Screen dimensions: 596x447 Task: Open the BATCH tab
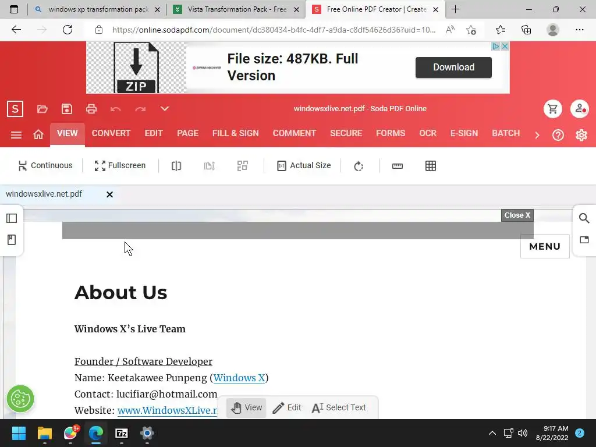(506, 133)
